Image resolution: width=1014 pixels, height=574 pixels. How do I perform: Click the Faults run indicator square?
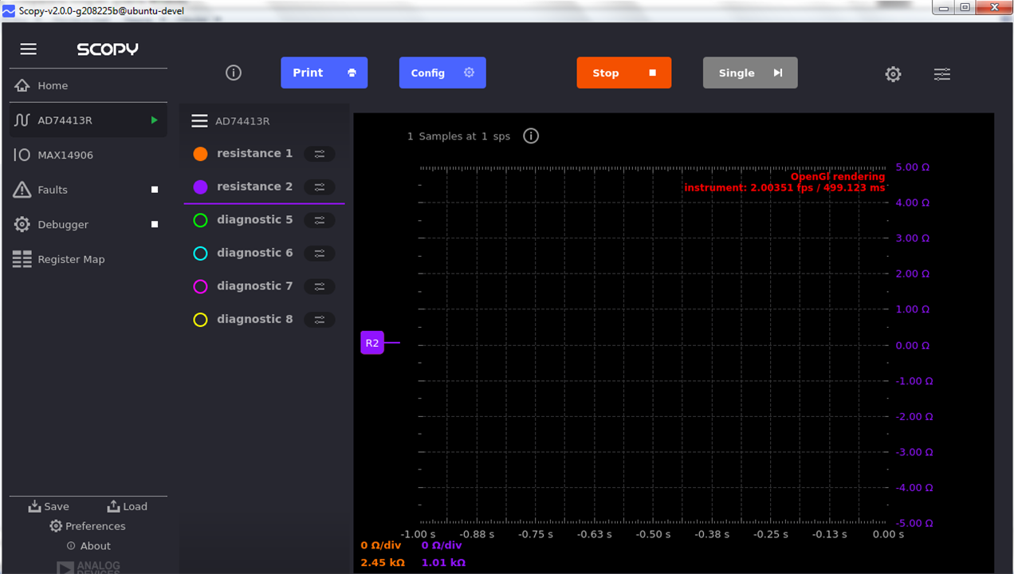[x=155, y=190]
